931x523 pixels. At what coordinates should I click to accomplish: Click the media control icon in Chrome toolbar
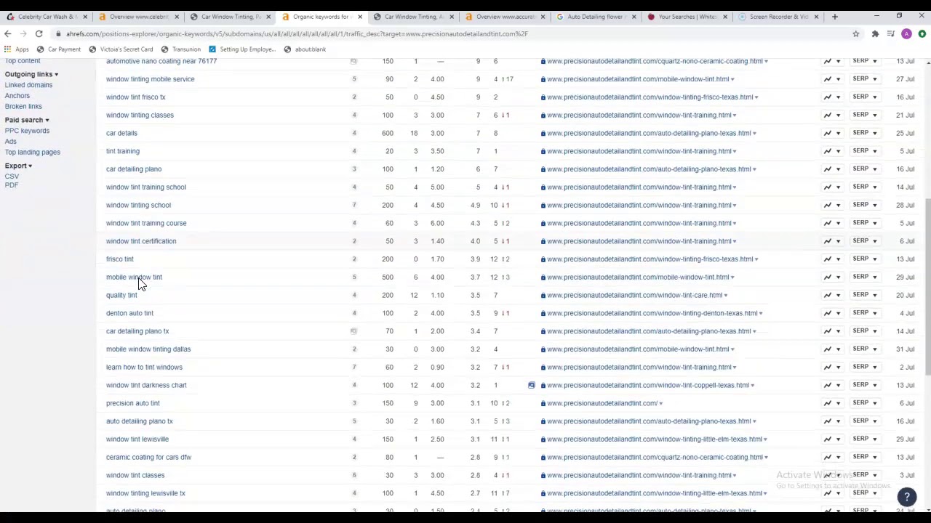pyautogui.click(x=890, y=33)
